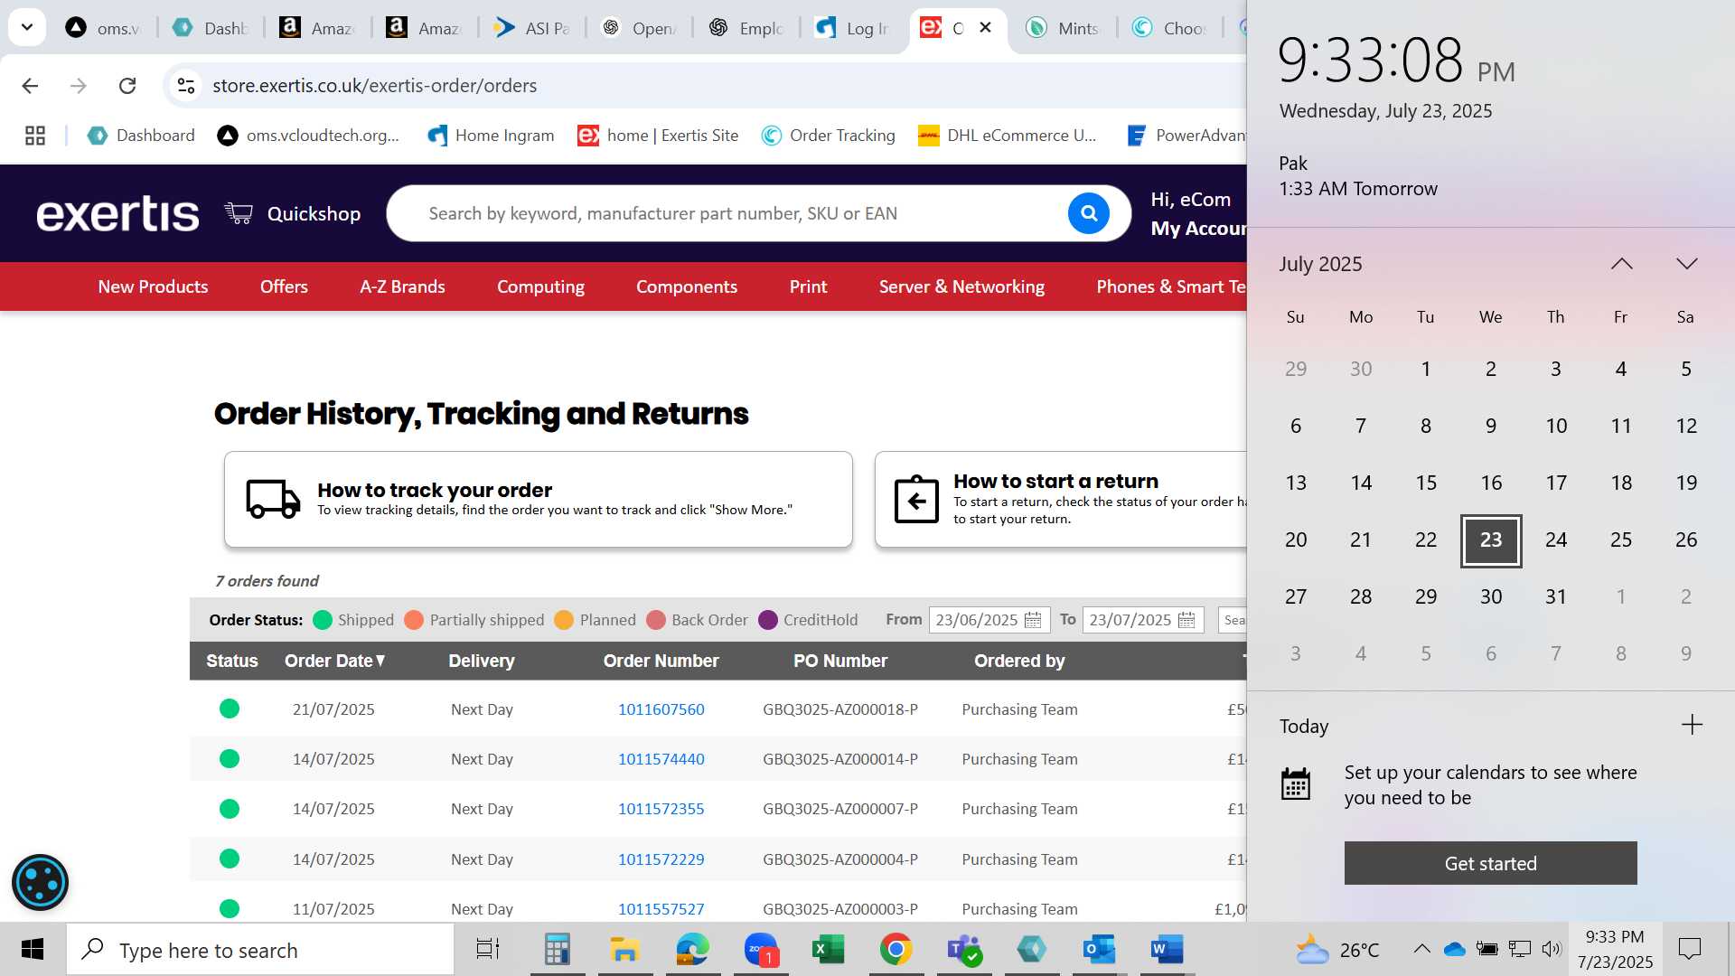1735x976 pixels.
Task: Switch to the Dashb browser tab
Action: (211, 28)
